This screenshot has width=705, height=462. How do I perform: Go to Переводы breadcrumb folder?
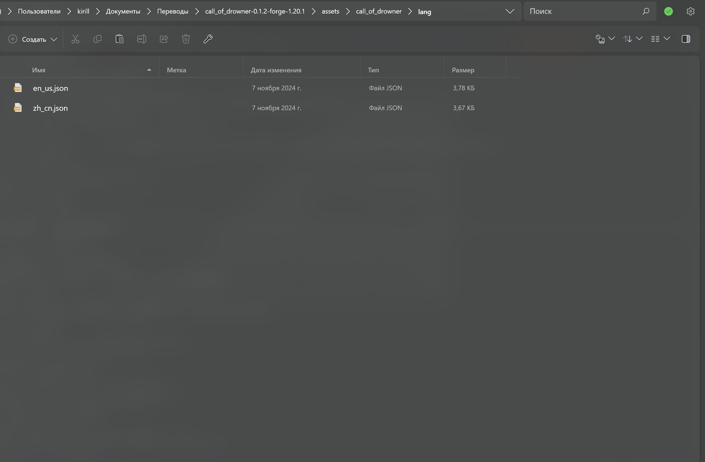173,11
